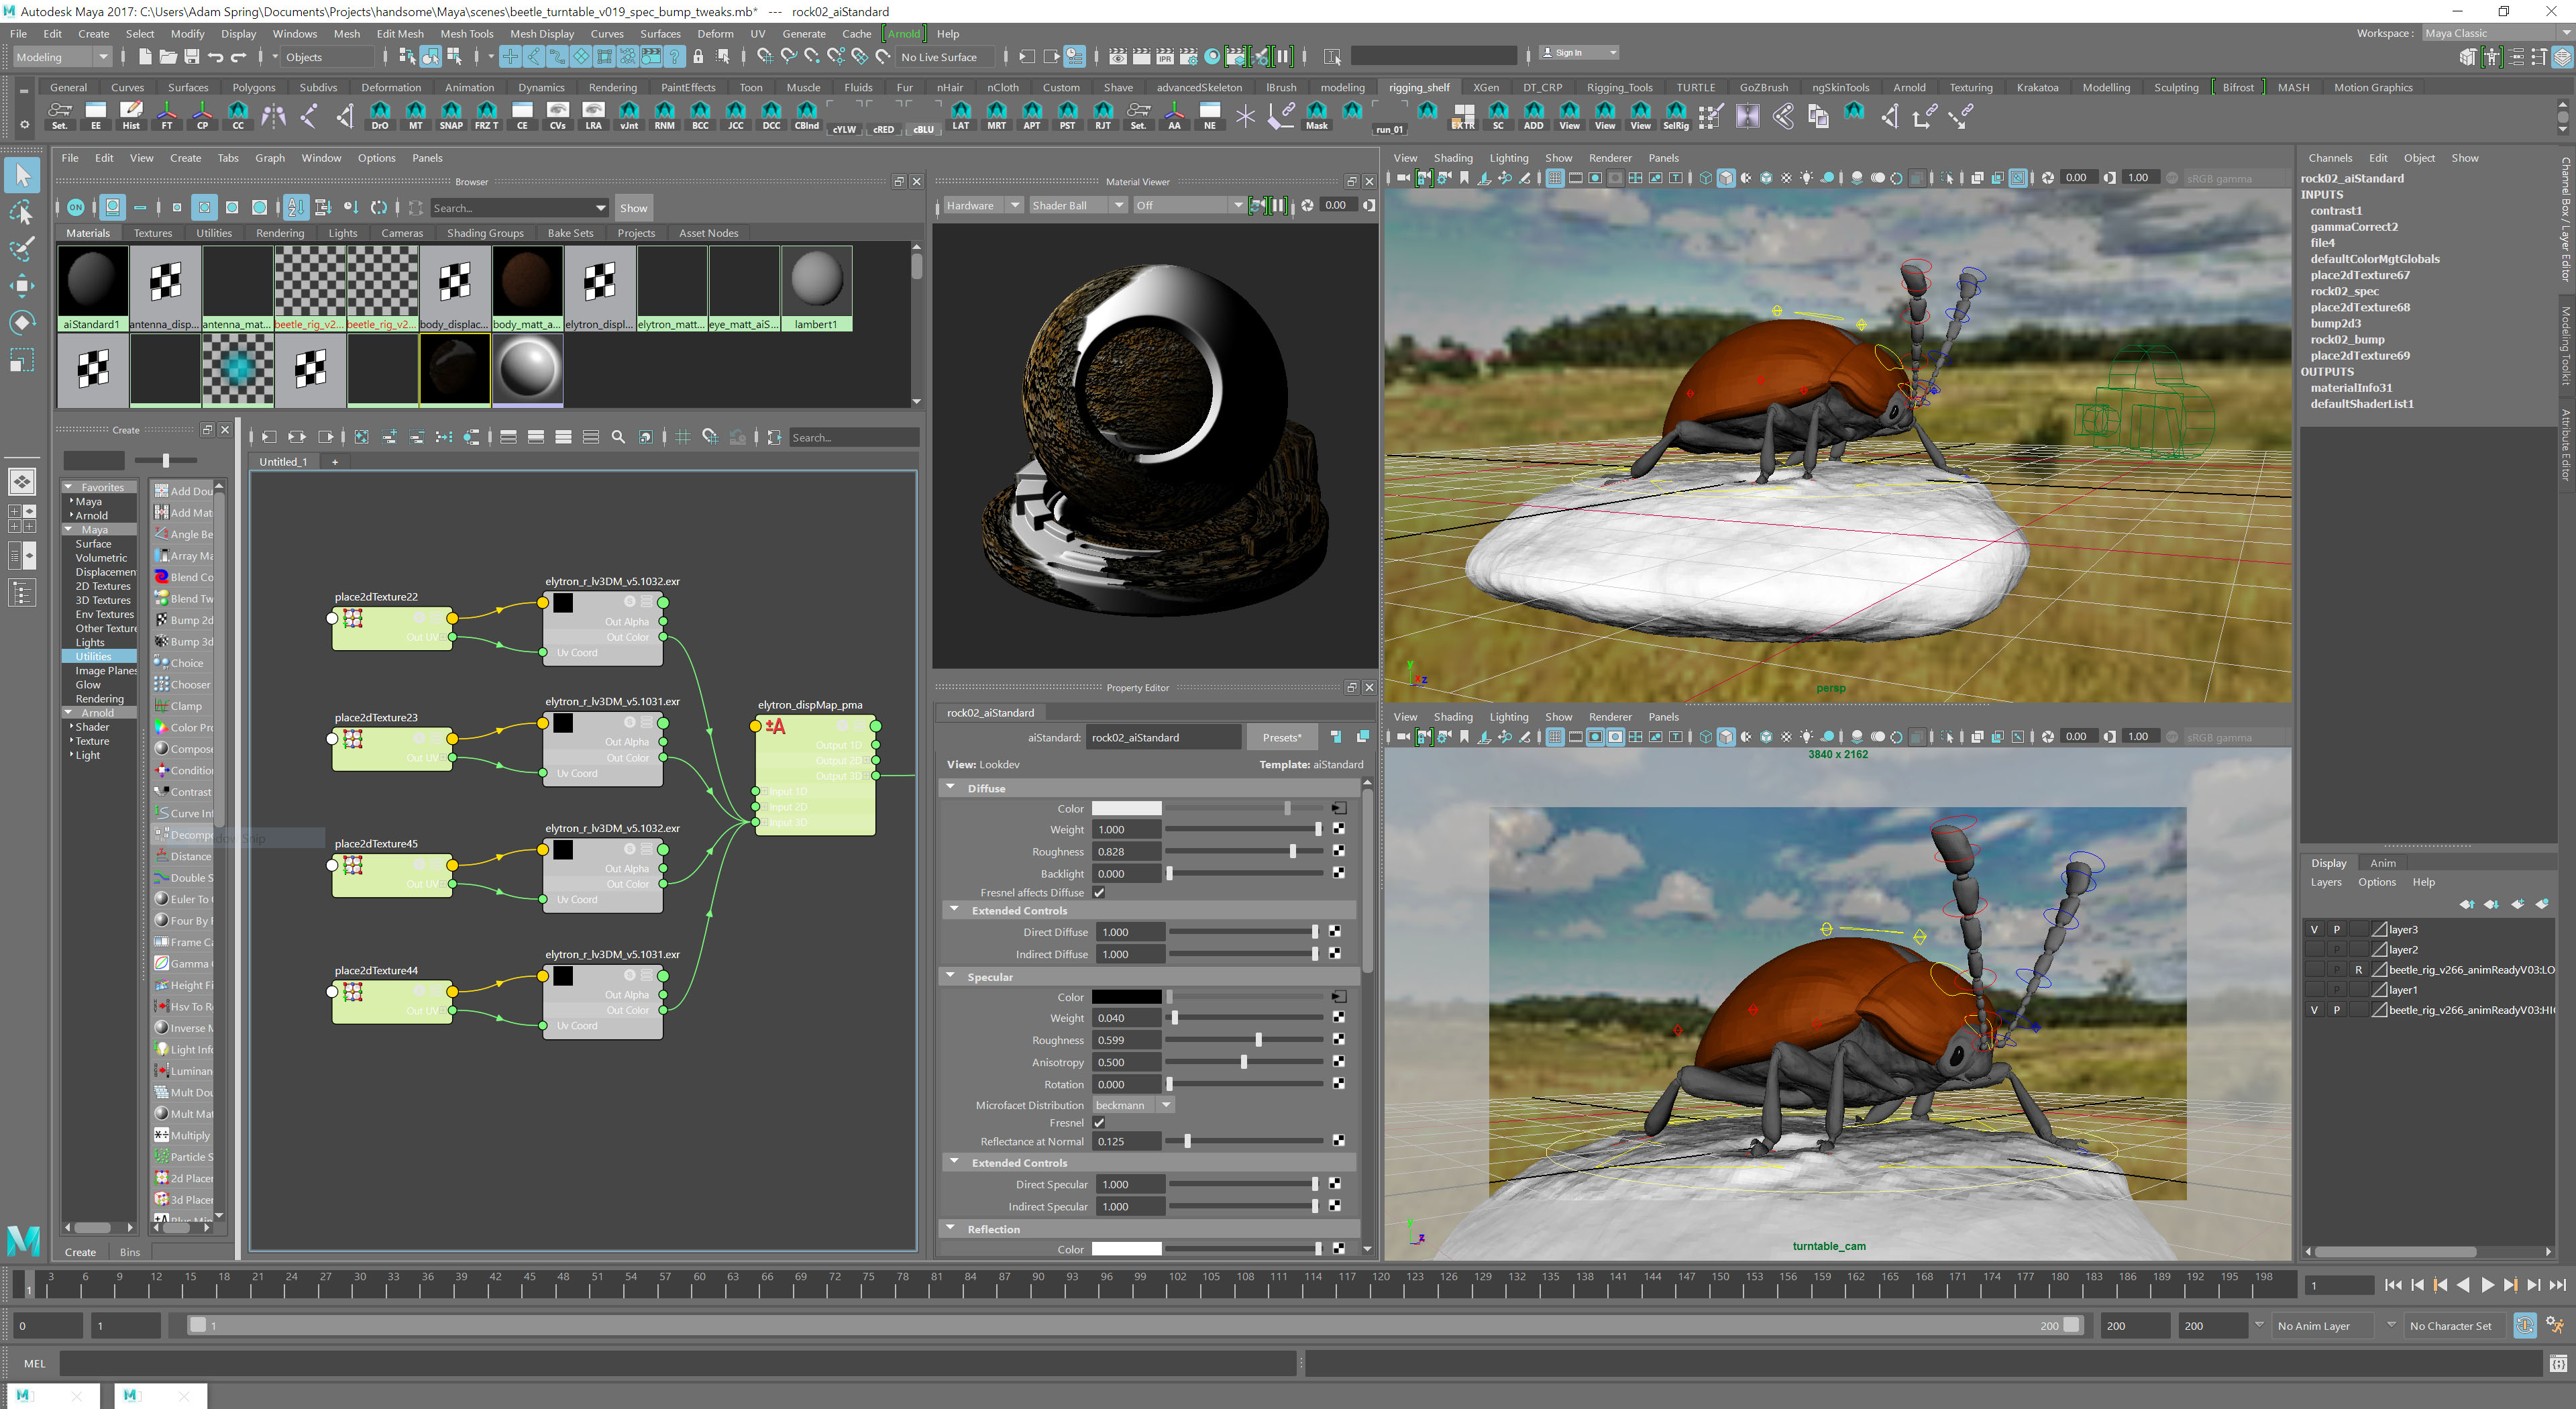Viewport: 2576px width, 1409px height.
Task: Click the Sign In button
Action: pyautogui.click(x=1578, y=53)
